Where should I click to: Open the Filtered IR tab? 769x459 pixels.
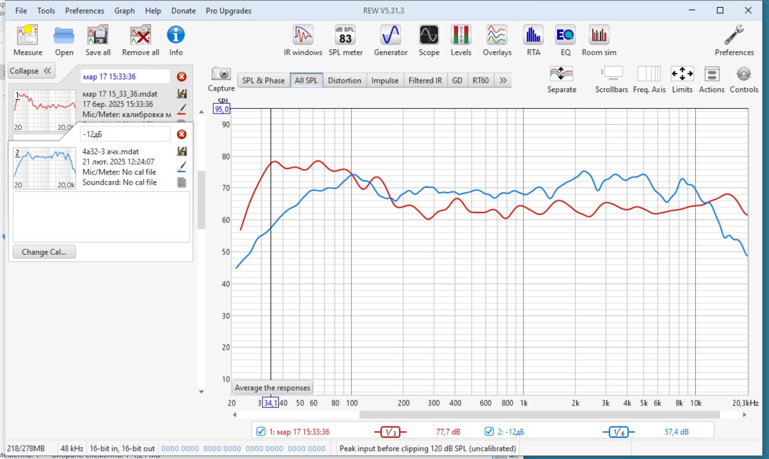(425, 80)
